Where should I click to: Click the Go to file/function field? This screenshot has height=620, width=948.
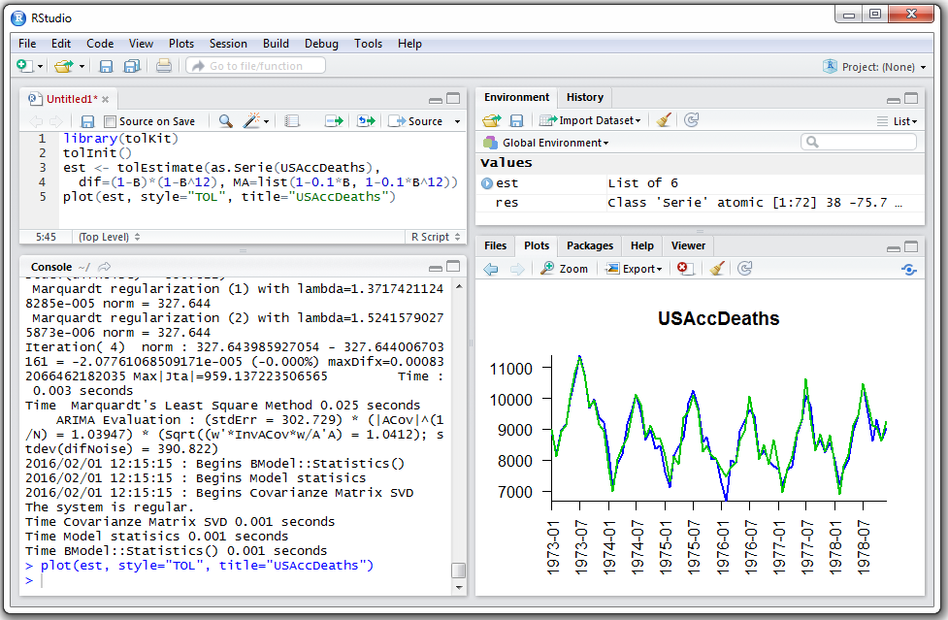coord(256,66)
